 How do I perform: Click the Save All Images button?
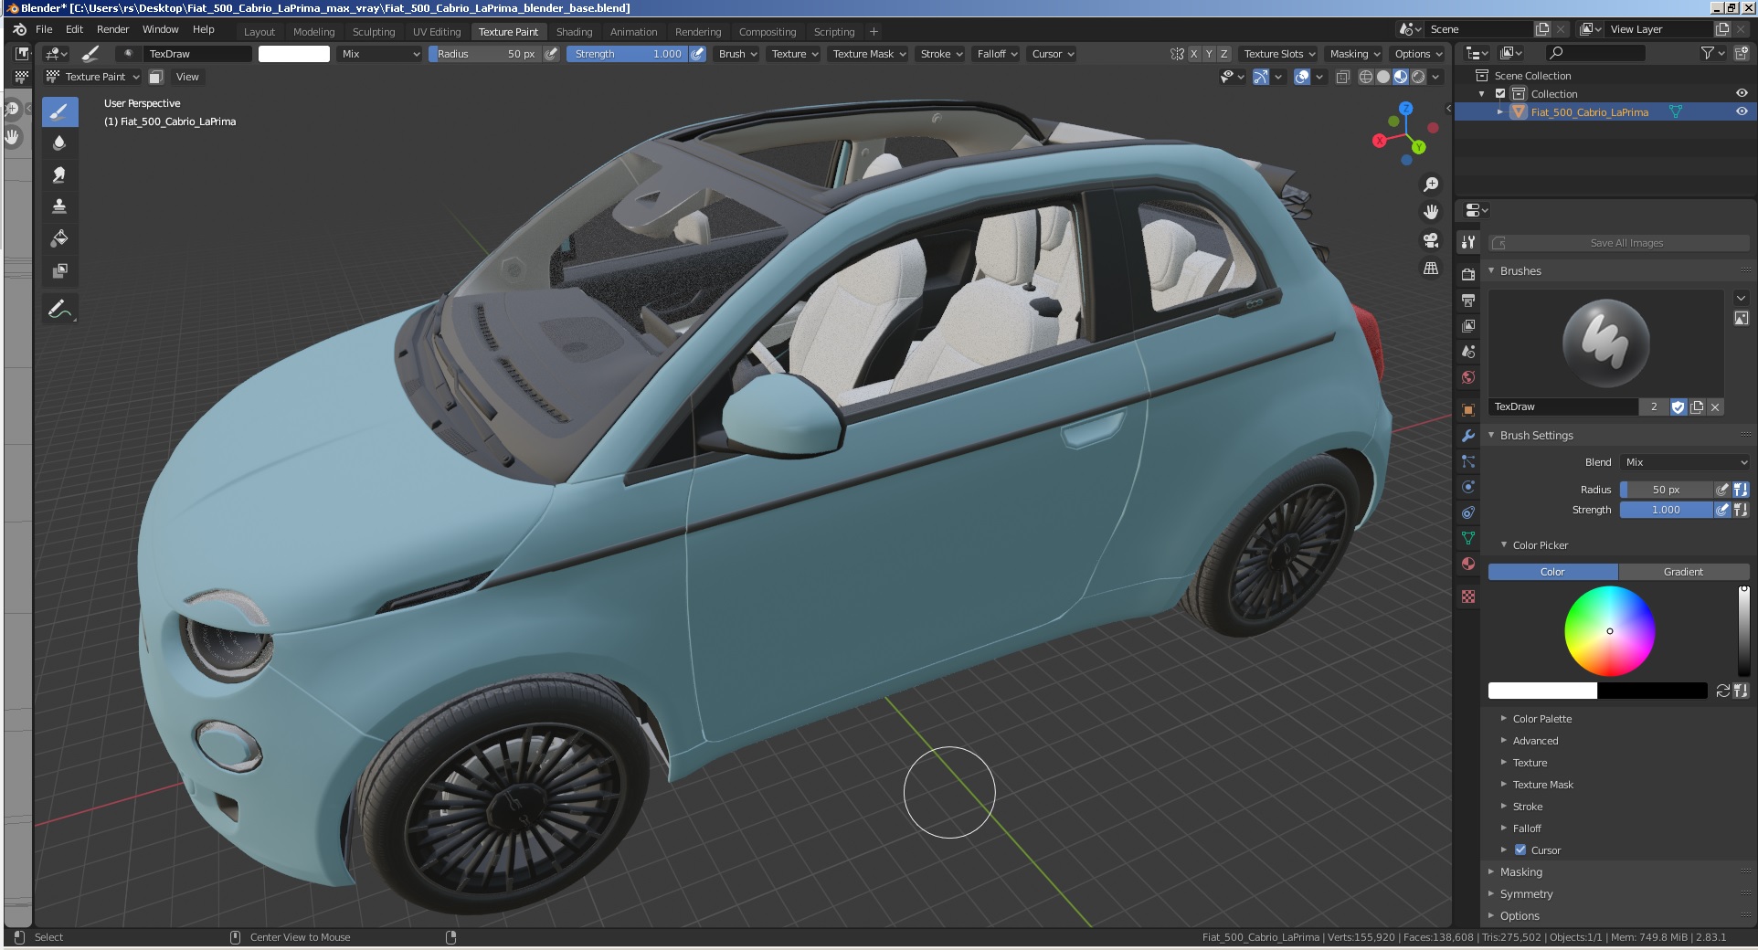coord(1618,243)
